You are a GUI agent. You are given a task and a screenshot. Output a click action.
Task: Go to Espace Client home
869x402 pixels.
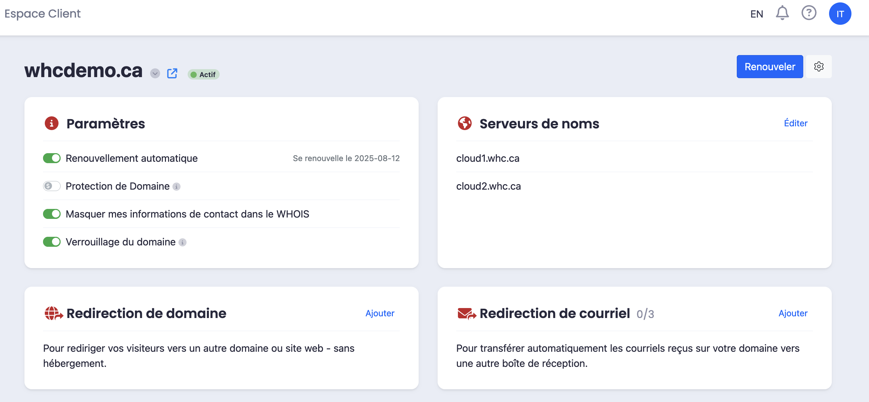click(x=43, y=14)
